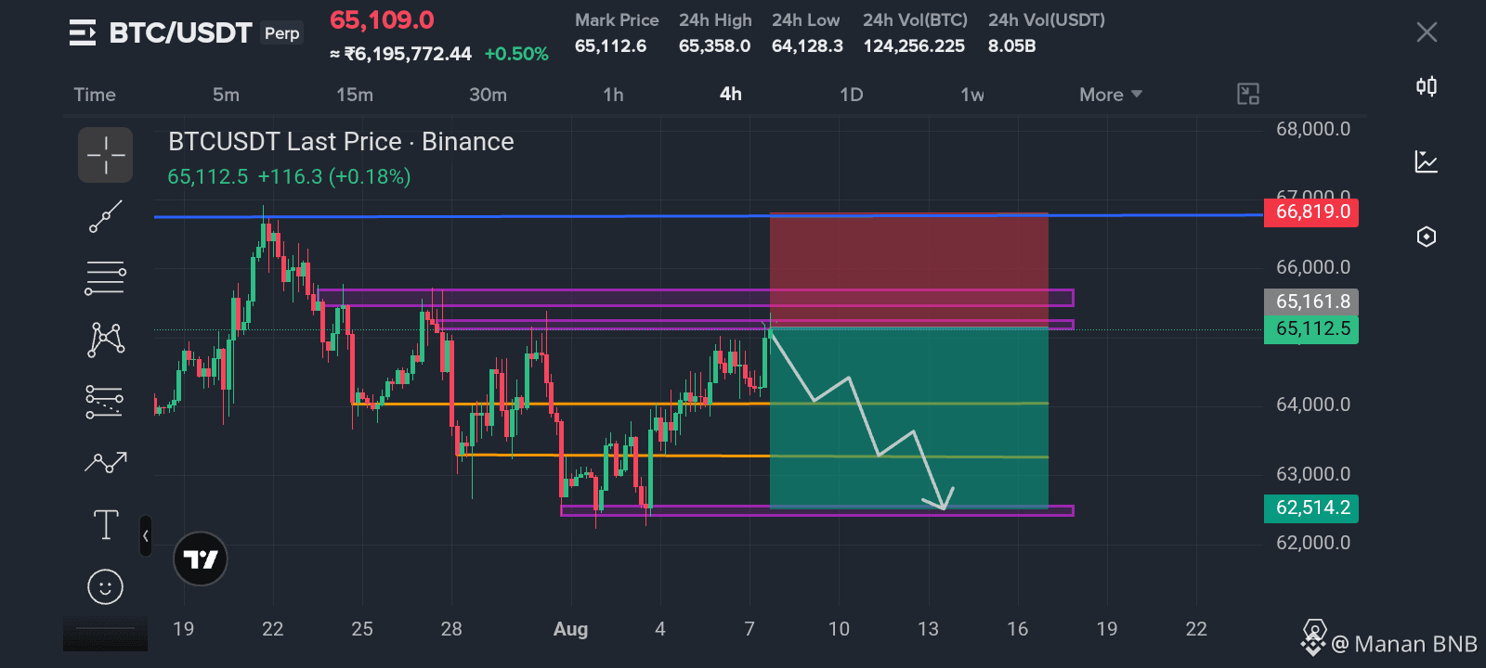Open the indicators line chart icon

[1427, 161]
